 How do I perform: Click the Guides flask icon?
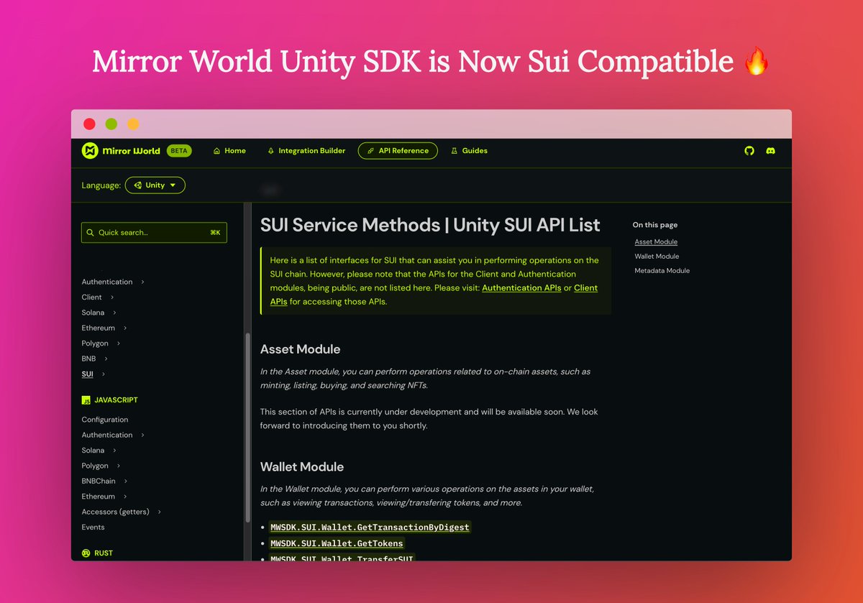pyautogui.click(x=454, y=151)
